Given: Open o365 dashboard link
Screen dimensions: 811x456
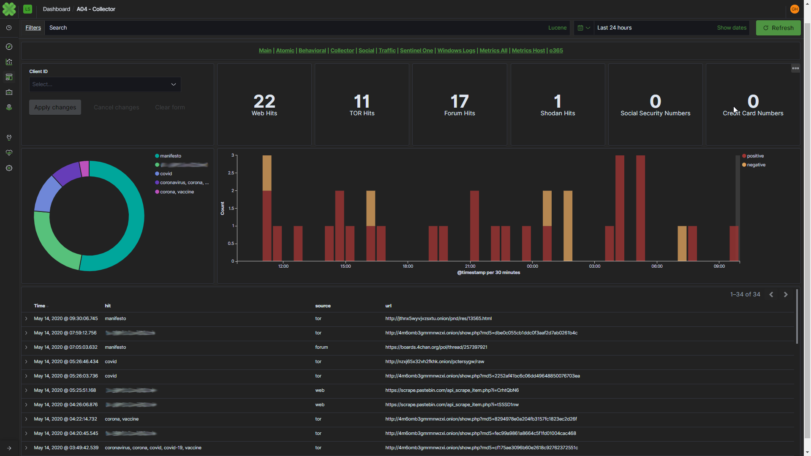Looking at the screenshot, I should (x=556, y=51).
